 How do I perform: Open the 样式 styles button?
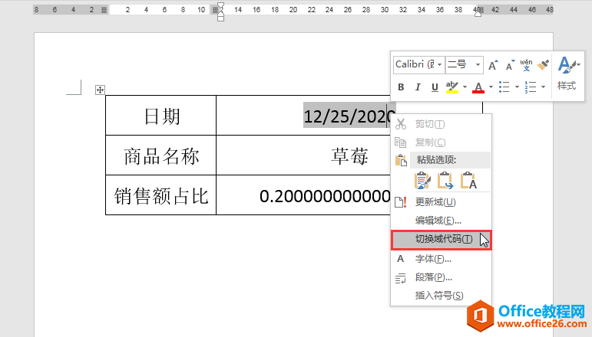(x=567, y=74)
